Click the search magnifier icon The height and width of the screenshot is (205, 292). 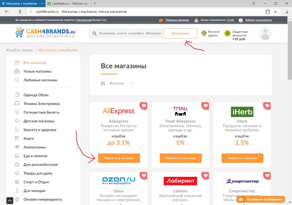tap(94, 33)
